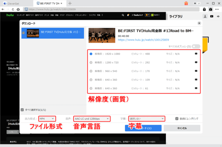Select 640 x 360 with bitrate 61
222x147 pixels.
pyautogui.click(x=91, y=88)
